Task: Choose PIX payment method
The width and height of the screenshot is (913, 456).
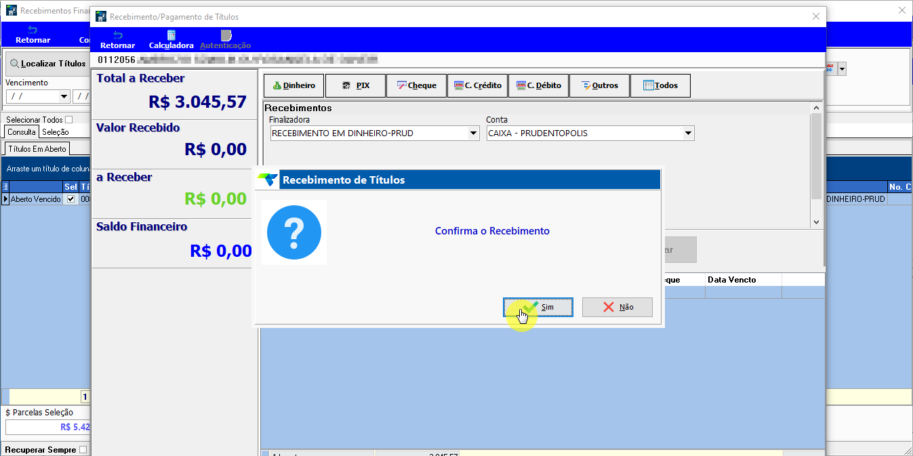Action: [355, 85]
